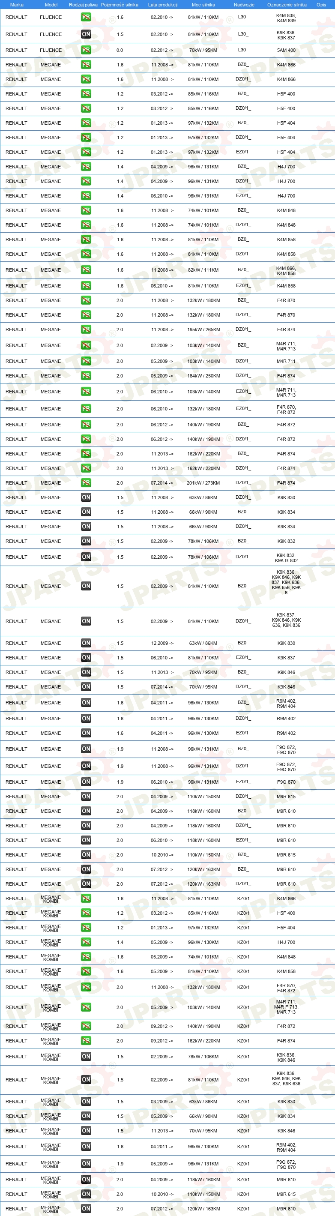Click the Nadwozie column header
Image resolution: width=335 pixels, height=1216 pixels.
pyautogui.click(x=244, y=5)
